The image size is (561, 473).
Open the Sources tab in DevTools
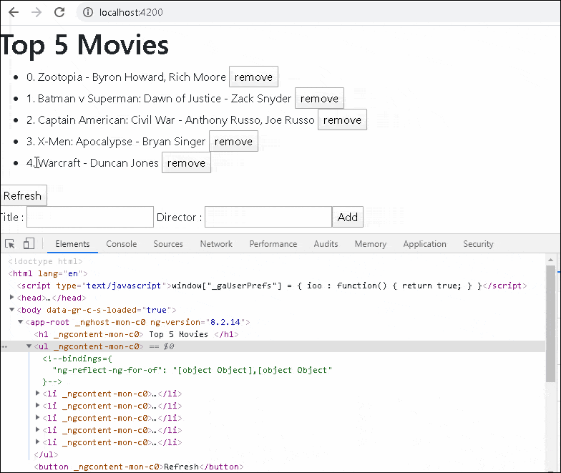[168, 244]
